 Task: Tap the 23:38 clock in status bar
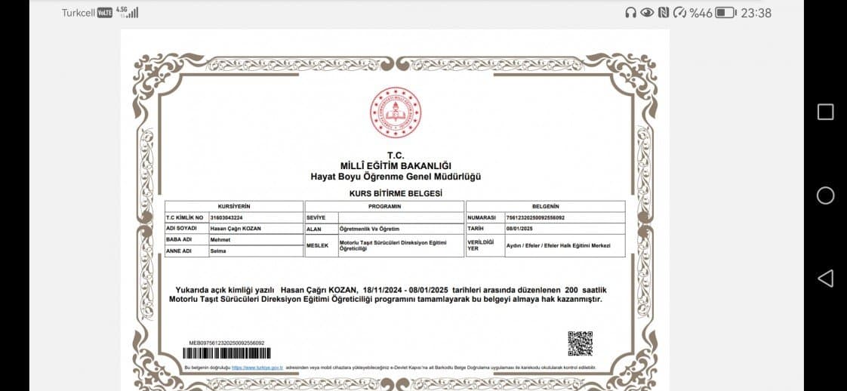tap(756, 13)
